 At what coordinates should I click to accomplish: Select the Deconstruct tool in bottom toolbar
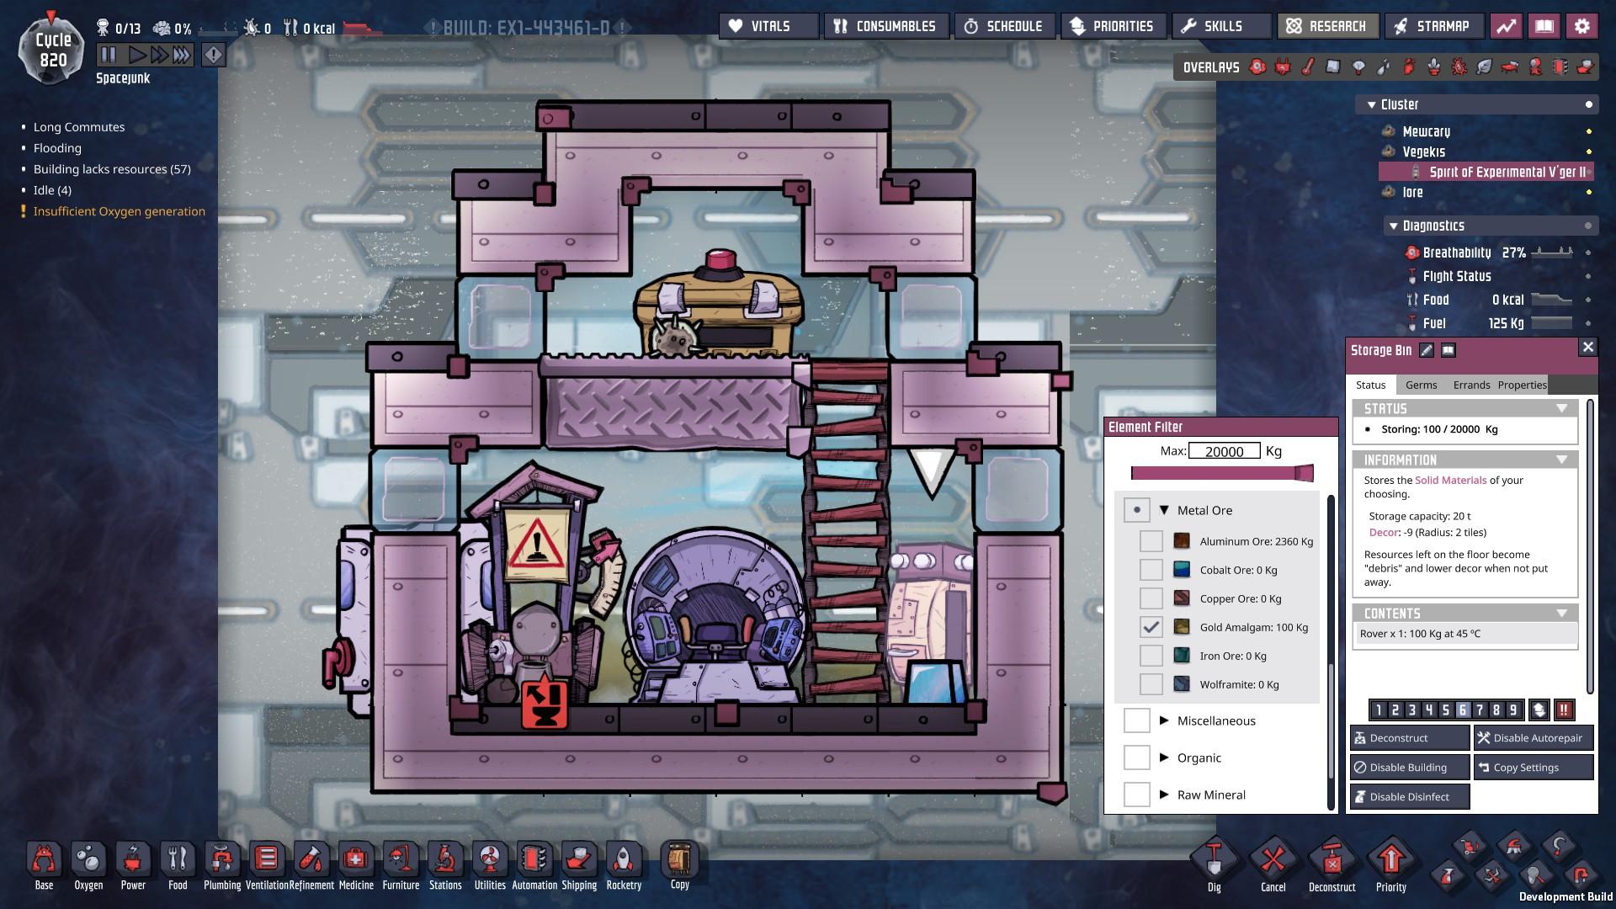(1332, 864)
